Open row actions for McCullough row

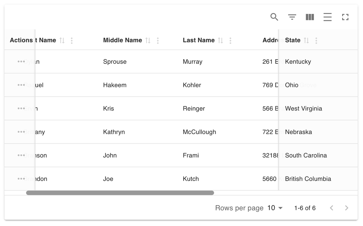(x=21, y=132)
